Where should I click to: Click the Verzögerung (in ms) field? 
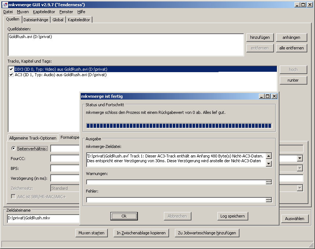[x=65, y=178]
